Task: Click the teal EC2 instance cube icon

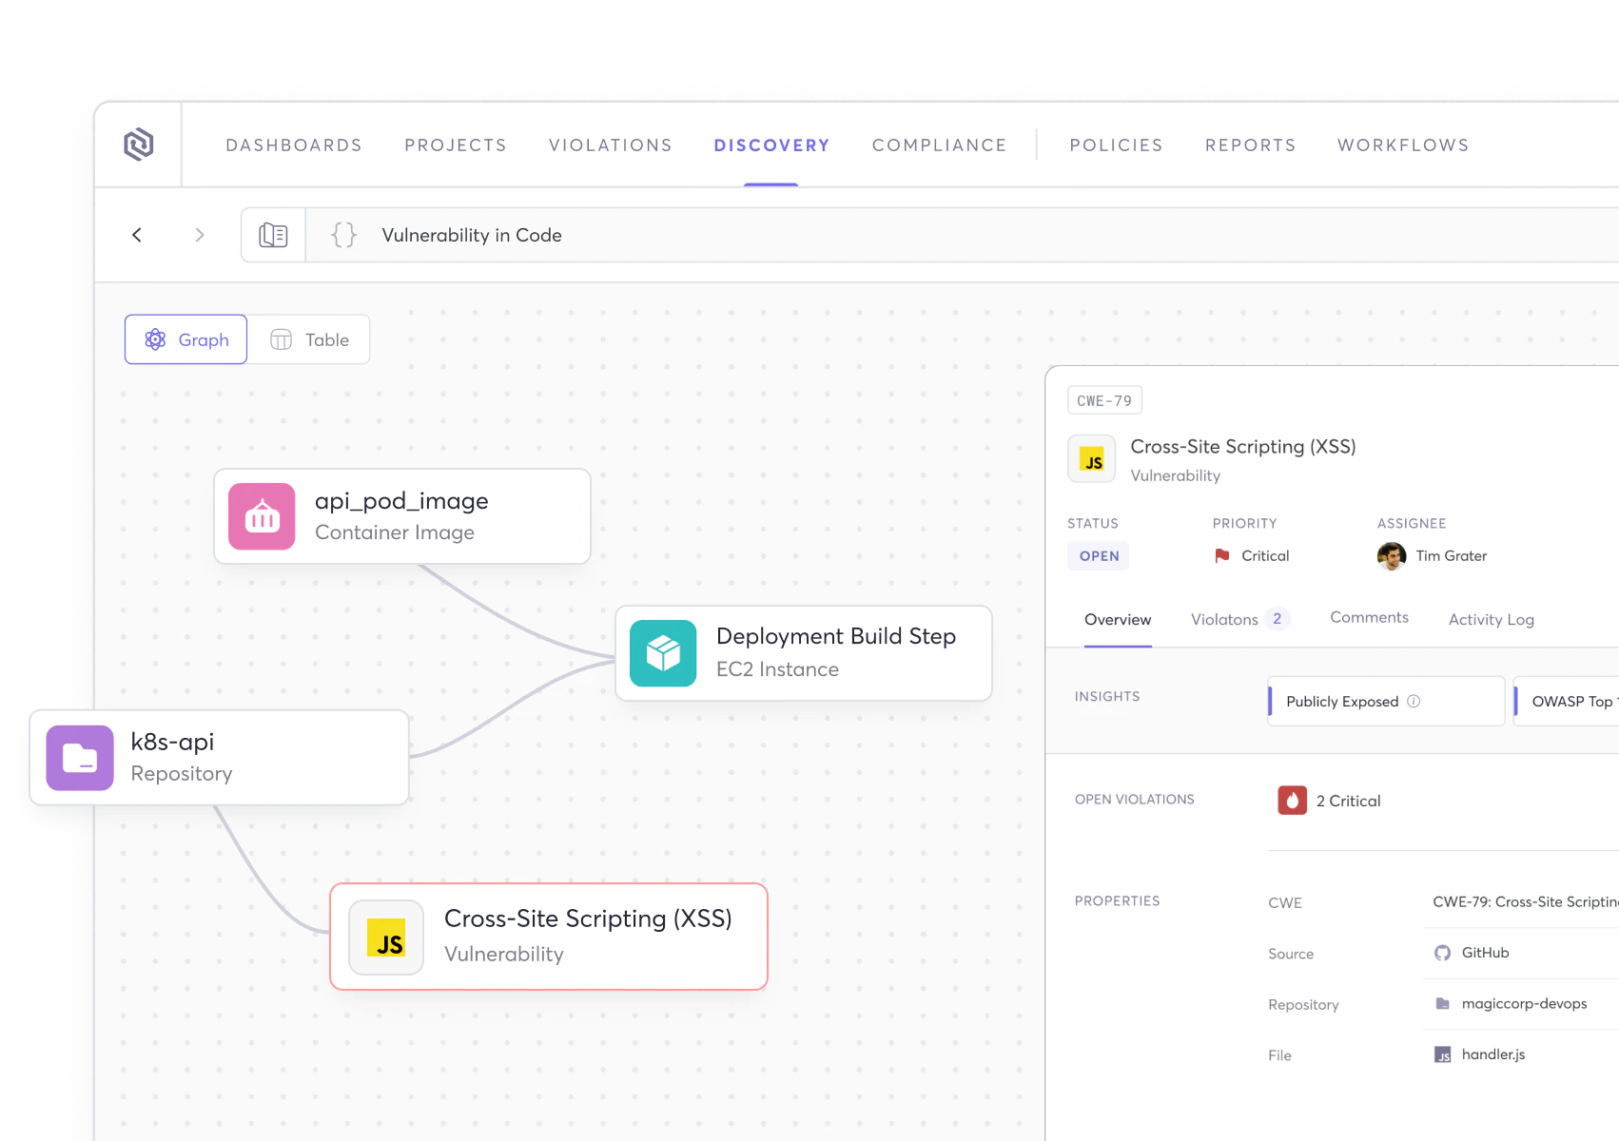Action: coord(663,653)
